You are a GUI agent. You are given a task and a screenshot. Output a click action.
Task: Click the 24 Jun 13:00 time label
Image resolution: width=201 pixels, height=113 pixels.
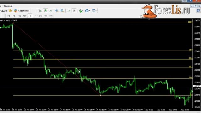[x=65, y=110]
